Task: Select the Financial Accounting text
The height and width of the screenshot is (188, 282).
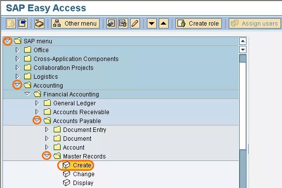Action: [x=71, y=94]
